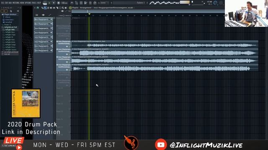
Task: Open Effects in Plugin database
Action: pyautogui.click(x=8, y=17)
